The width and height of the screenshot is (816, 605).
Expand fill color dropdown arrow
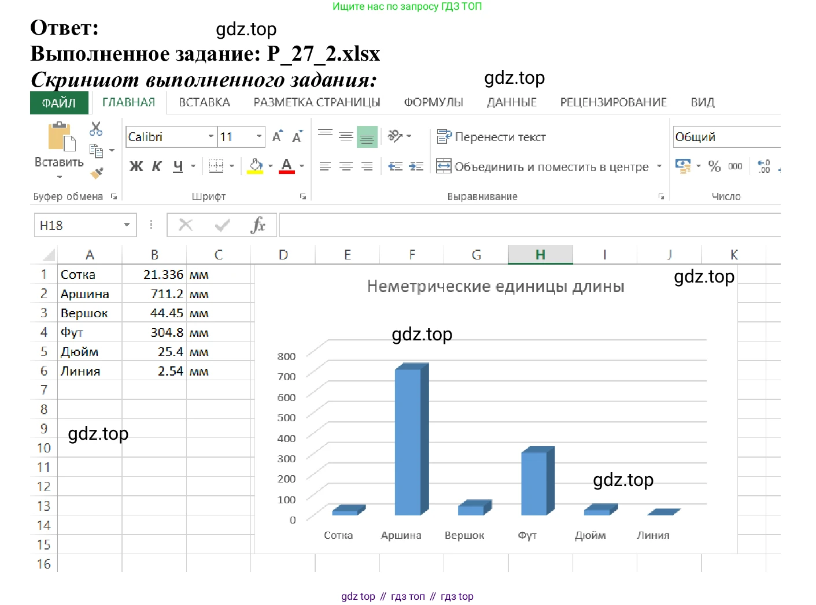[270, 166]
